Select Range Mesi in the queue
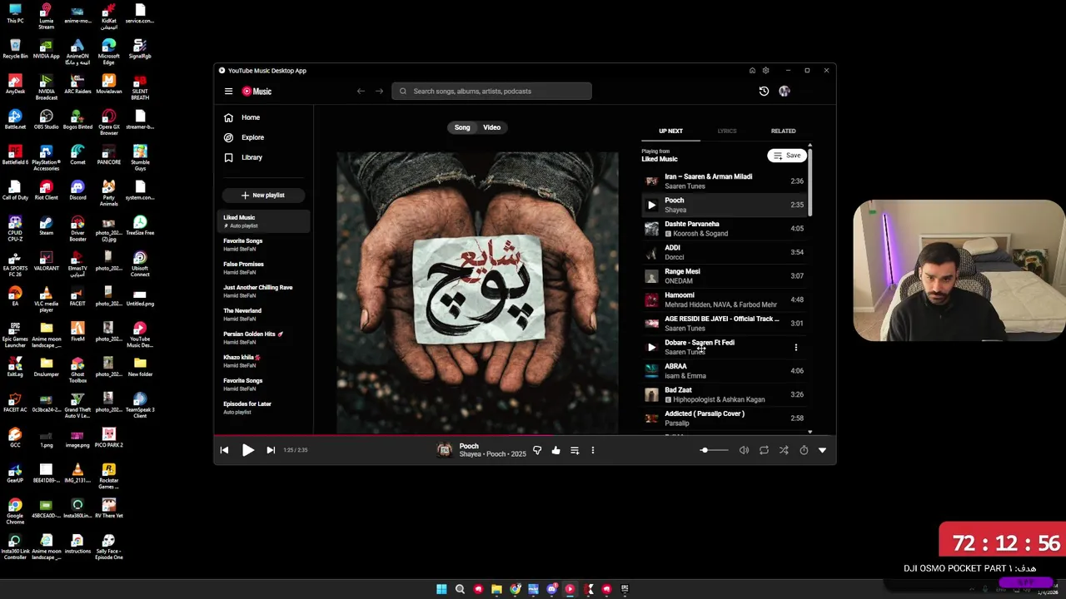Screen dimensions: 1066x599 point(723,276)
